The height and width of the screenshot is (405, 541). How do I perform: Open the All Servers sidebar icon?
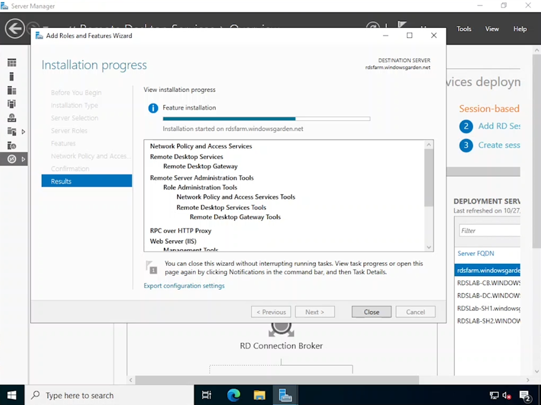coord(12,90)
